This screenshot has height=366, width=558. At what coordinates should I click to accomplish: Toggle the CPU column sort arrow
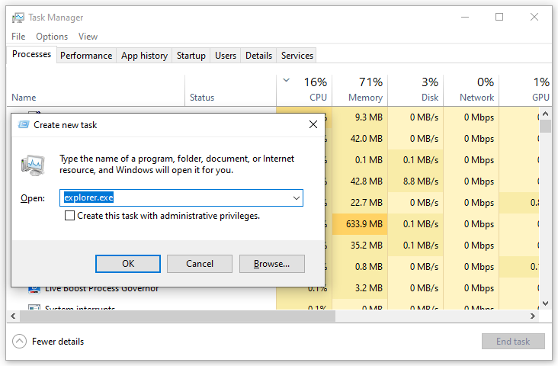(286, 80)
